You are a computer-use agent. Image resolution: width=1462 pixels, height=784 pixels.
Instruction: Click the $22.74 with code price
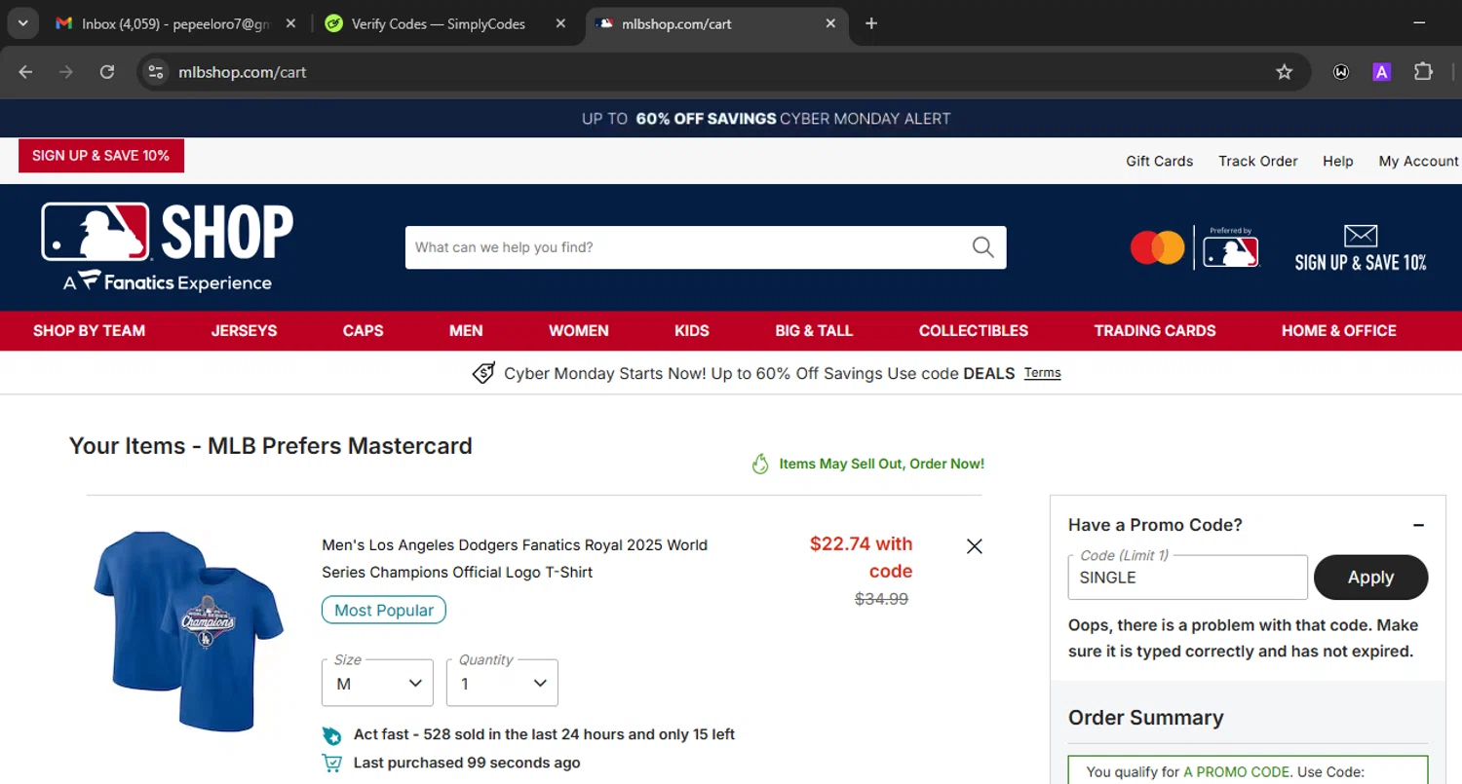click(x=861, y=557)
